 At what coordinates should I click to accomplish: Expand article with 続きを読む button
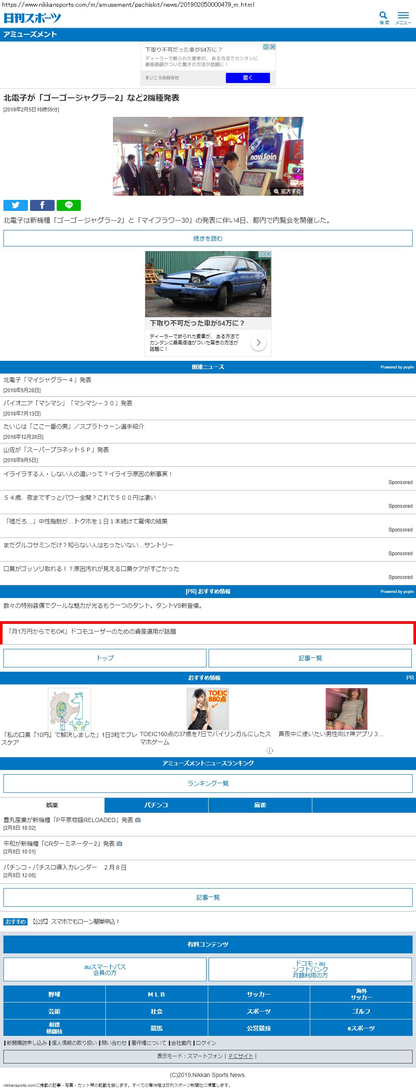pos(208,238)
